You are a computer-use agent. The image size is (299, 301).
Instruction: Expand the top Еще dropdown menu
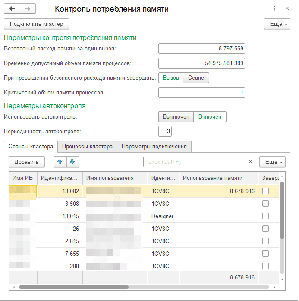277,24
